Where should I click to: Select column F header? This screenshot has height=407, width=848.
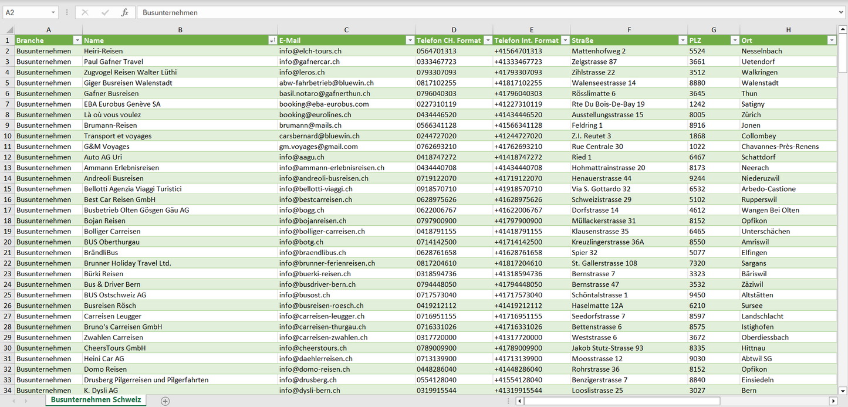coord(629,30)
